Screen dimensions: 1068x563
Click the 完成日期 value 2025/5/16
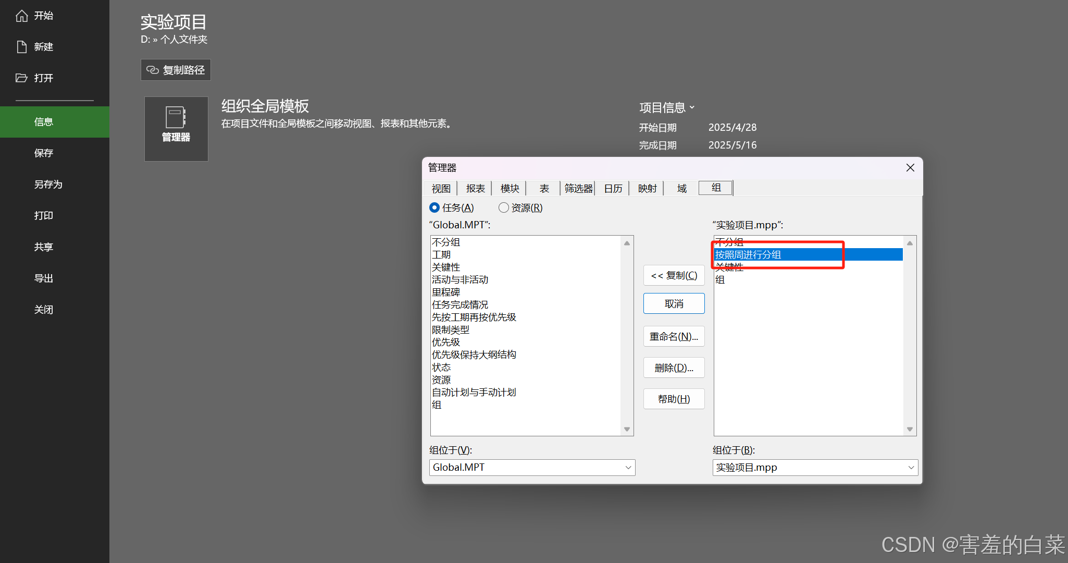tap(732, 145)
